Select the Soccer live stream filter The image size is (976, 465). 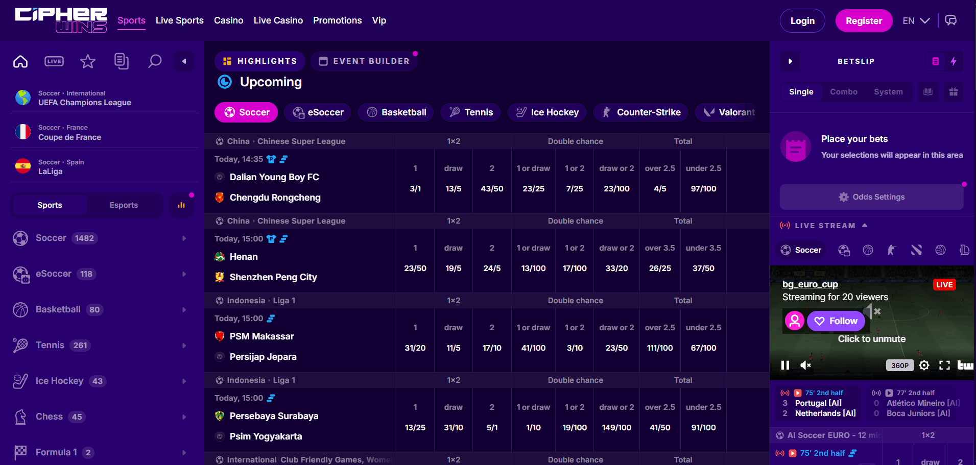(x=801, y=250)
